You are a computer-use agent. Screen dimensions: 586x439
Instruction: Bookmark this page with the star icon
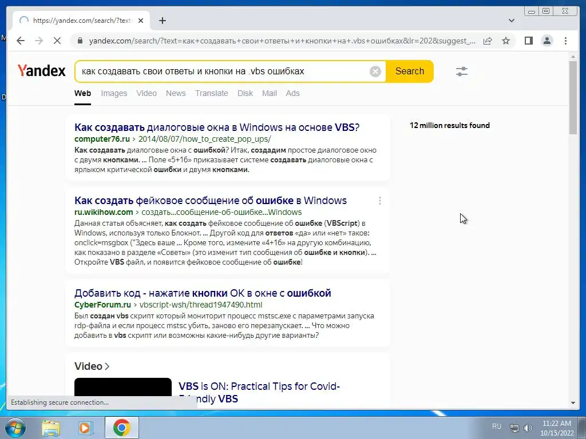(x=506, y=41)
